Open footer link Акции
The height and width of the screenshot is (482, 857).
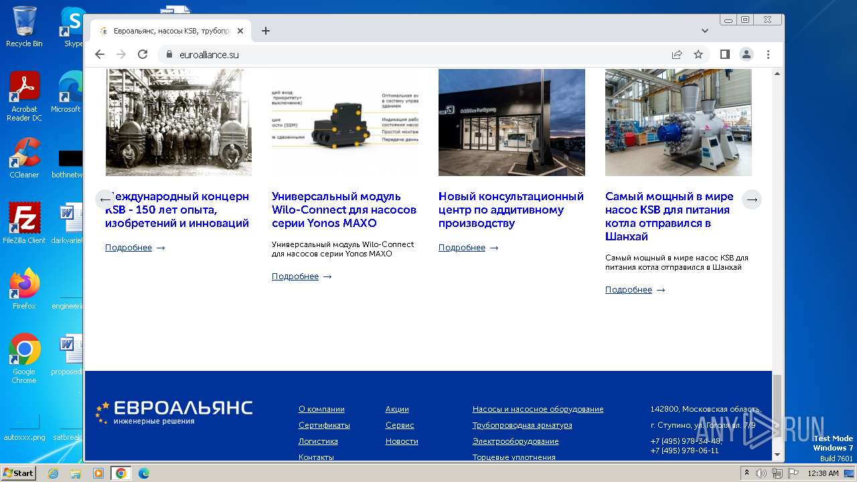click(x=397, y=409)
